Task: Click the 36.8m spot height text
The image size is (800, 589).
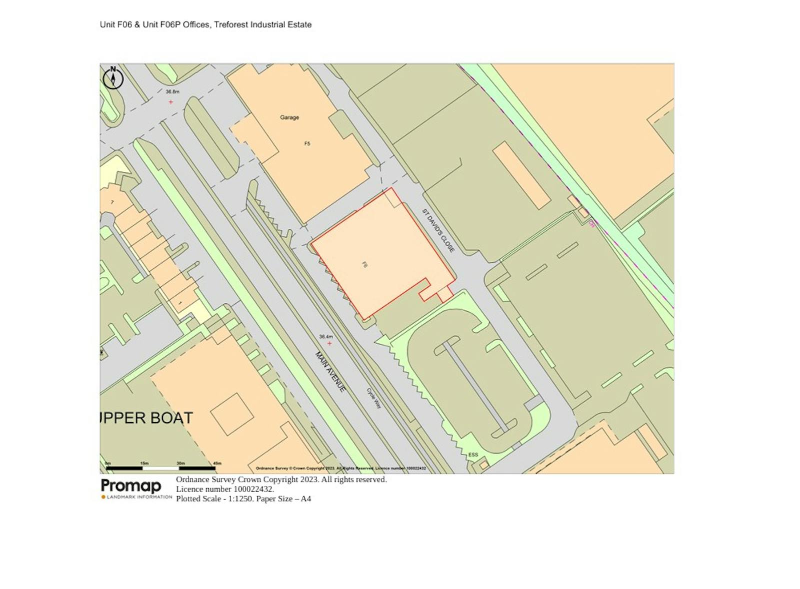Action: point(172,92)
